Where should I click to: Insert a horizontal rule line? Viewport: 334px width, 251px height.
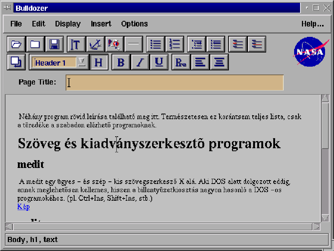(x=133, y=44)
